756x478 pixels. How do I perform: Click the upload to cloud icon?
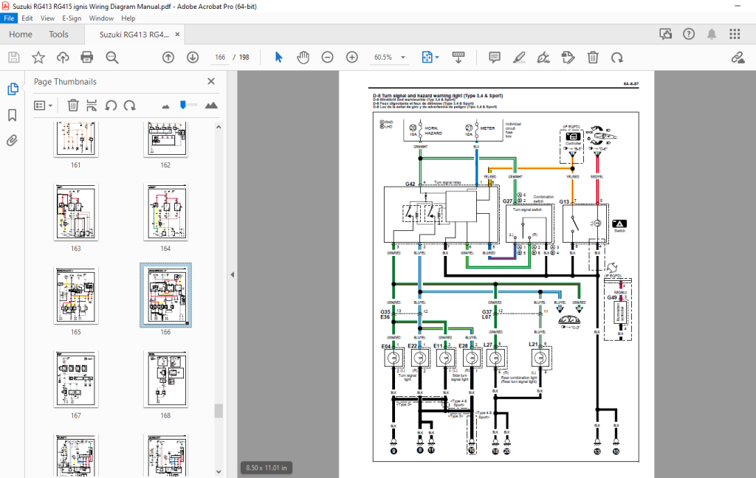click(63, 58)
